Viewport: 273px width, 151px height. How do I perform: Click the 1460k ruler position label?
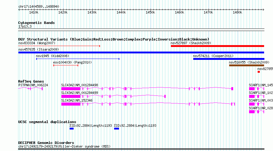[179, 12]
